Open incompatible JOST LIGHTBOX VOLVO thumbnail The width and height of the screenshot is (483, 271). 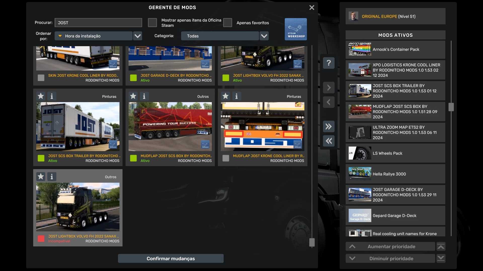[x=78, y=207]
